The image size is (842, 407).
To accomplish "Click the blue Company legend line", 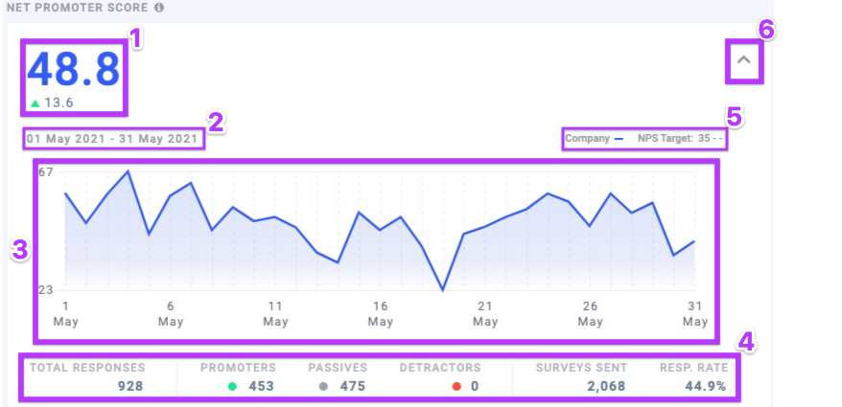I will tap(619, 139).
